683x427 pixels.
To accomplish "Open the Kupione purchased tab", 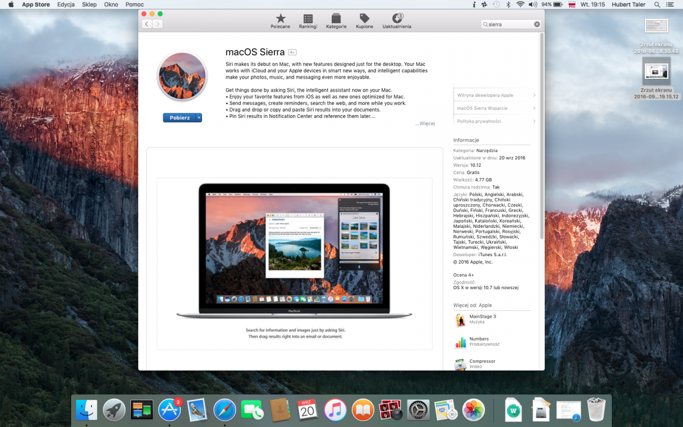I will 365,22.
